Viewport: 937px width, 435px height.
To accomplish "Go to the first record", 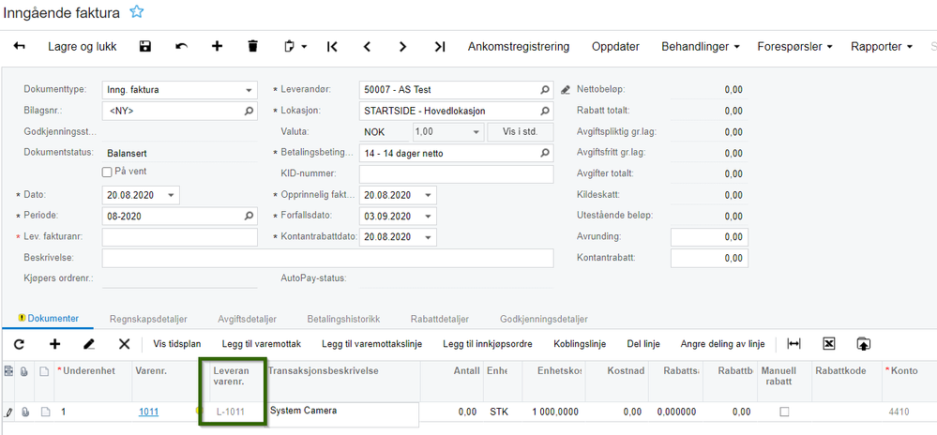I will click(x=332, y=46).
